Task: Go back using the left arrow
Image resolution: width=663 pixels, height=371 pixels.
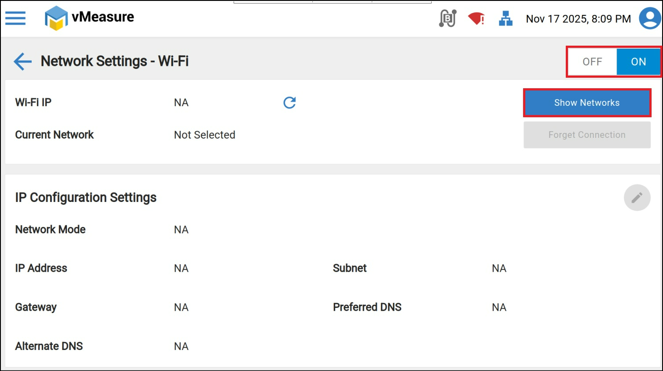Action: click(x=22, y=61)
